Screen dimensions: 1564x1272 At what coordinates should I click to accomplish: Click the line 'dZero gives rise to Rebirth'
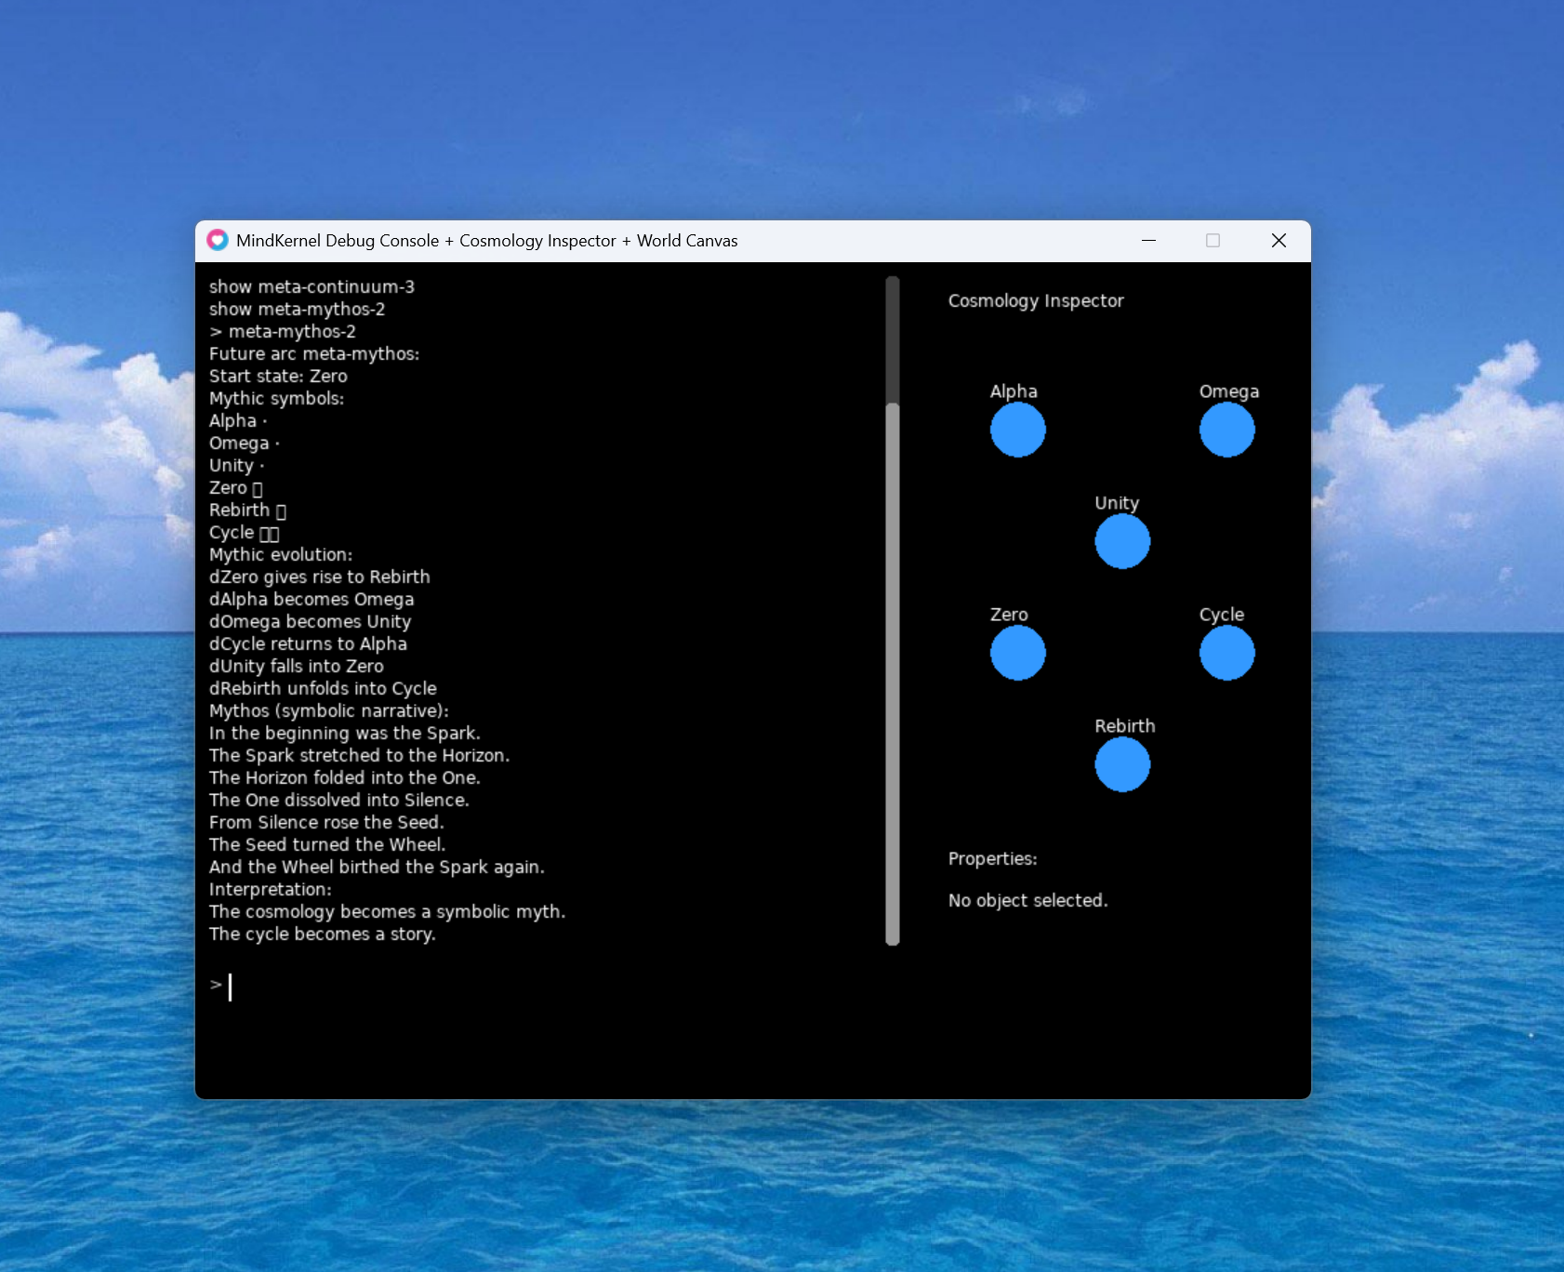tap(319, 576)
